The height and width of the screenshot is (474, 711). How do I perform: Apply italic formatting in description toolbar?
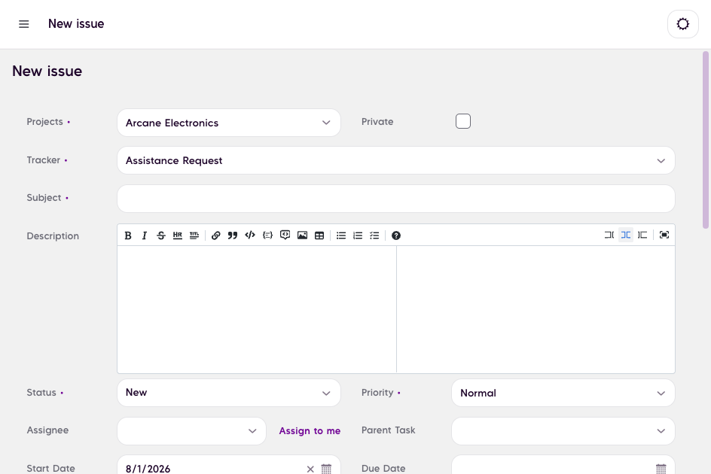pyautogui.click(x=144, y=235)
